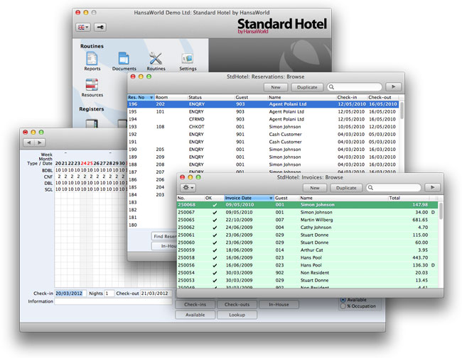Viewport: 462px width, 358px height.
Task: Click the Check-in column header
Action: (352, 97)
